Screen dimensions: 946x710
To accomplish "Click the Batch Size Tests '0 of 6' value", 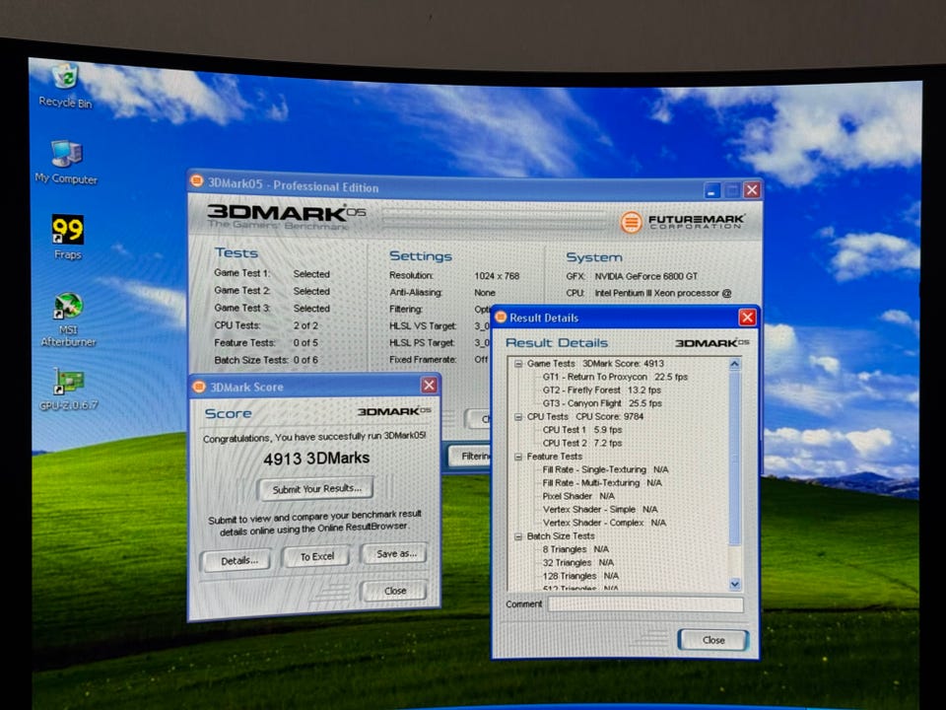I will 305,360.
